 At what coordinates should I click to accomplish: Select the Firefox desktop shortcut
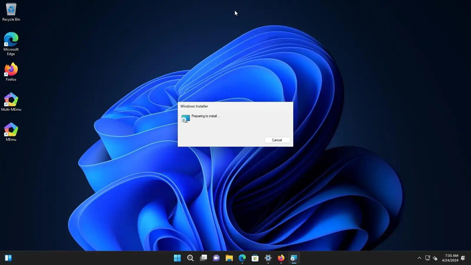[11, 72]
